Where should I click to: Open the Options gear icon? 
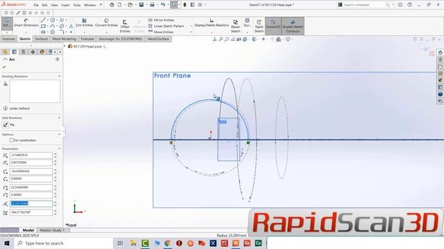(x=200, y=5)
